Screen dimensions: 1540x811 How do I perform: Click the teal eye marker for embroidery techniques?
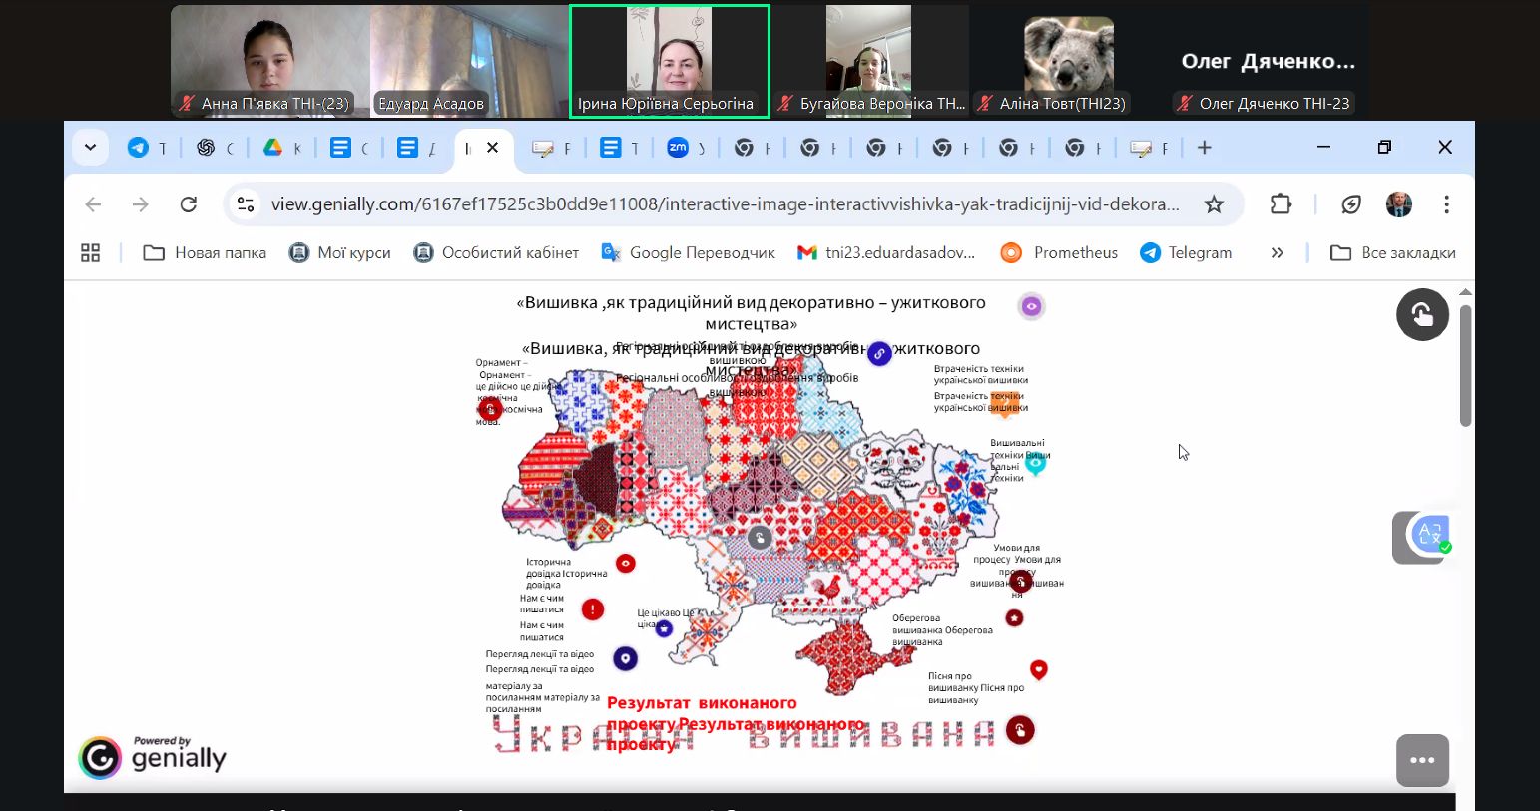click(1036, 463)
